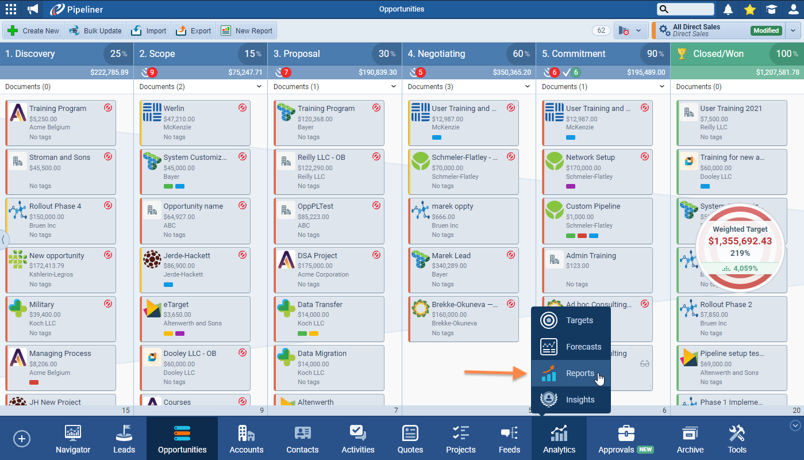Click the Create New button

33,31
